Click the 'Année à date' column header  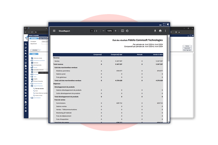coord(158,54)
